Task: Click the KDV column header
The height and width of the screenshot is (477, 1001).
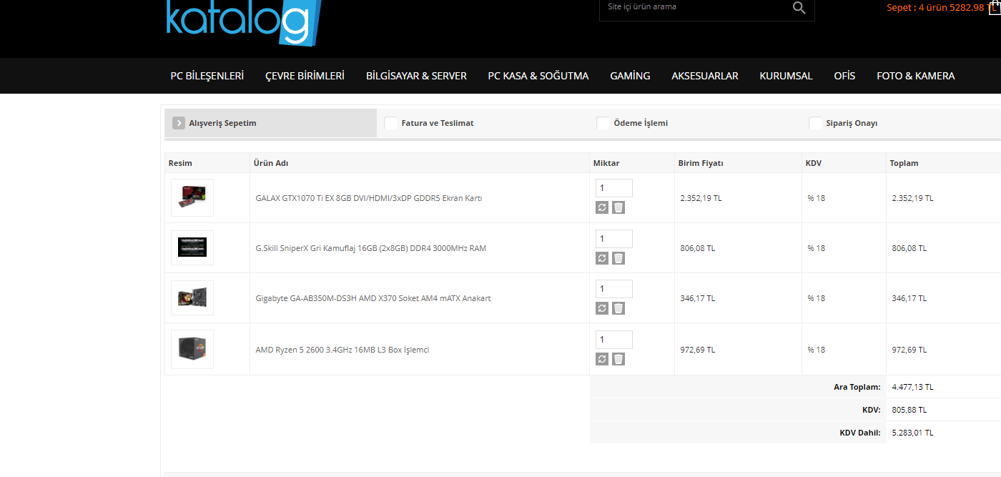Action: 814,163
